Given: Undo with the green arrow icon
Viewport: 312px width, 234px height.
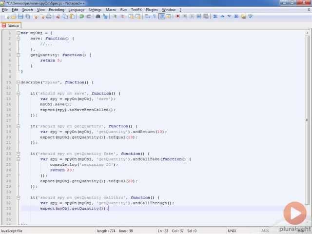Looking at the screenshot, I should pyautogui.click(x=81, y=17).
